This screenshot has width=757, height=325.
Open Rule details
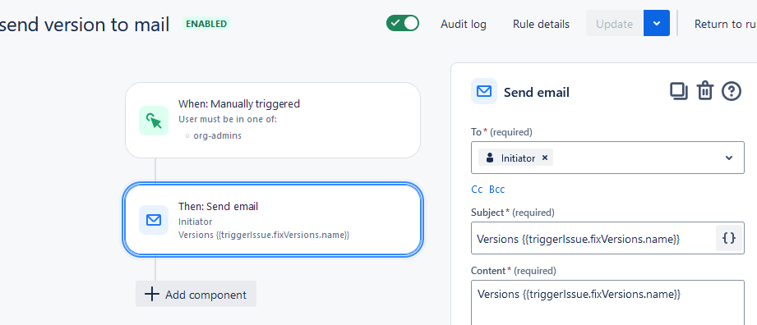tap(541, 24)
